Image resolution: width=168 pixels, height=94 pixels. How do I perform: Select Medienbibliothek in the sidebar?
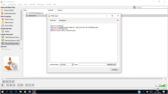(x=10, y=14)
